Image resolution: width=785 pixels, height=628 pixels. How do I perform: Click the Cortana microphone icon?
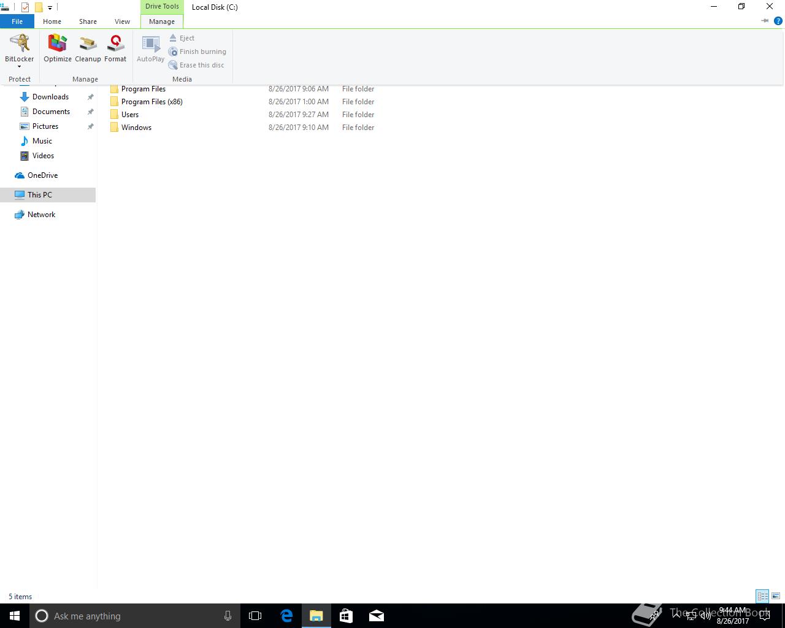(x=228, y=616)
